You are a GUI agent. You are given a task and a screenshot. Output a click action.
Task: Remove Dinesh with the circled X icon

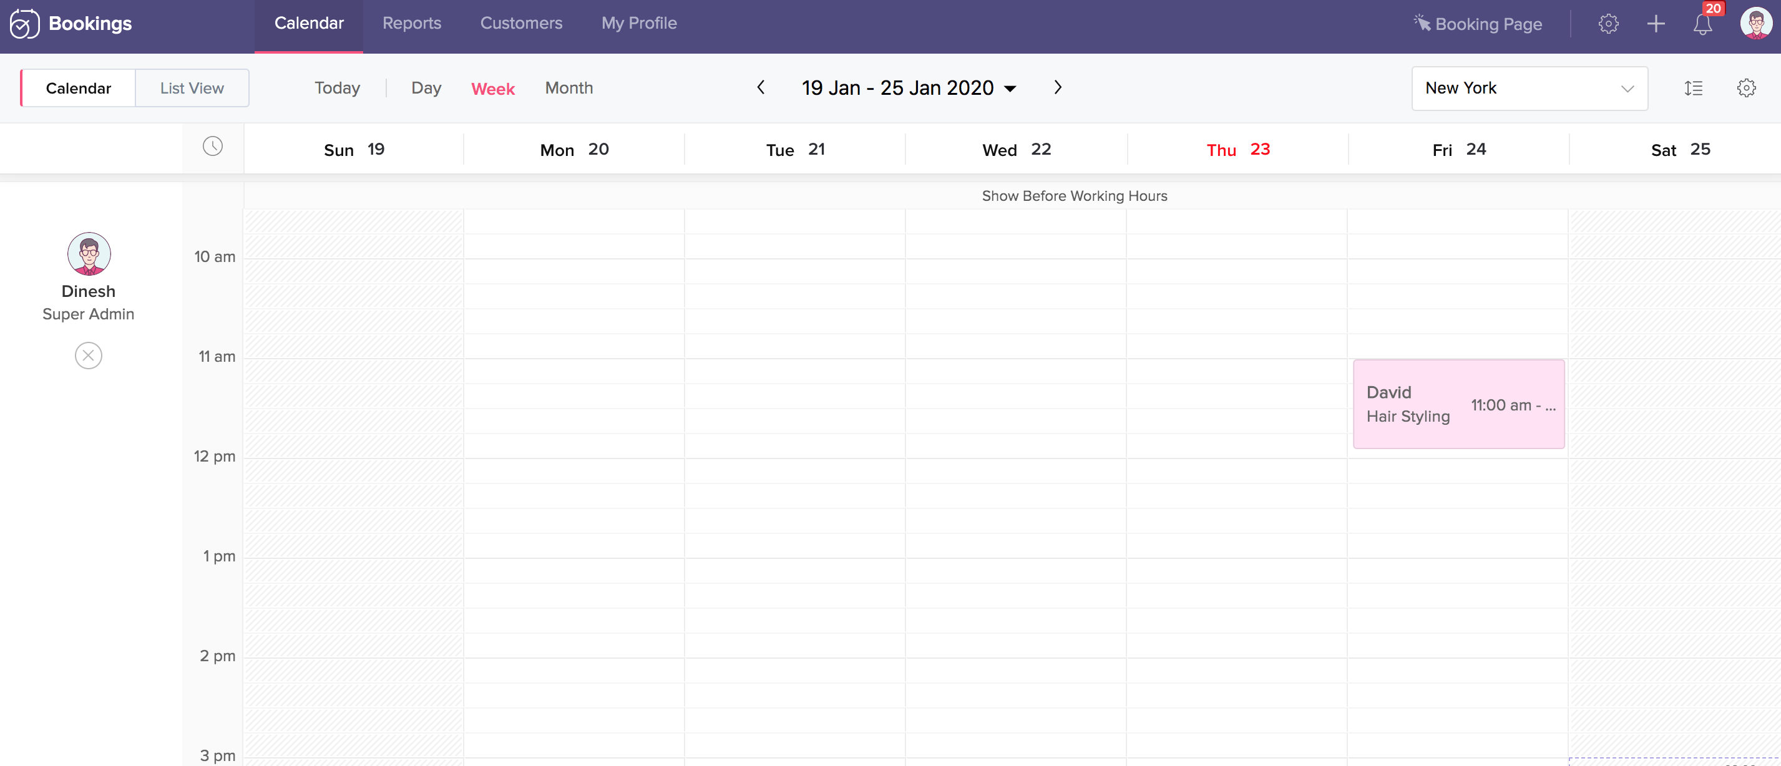click(x=89, y=356)
